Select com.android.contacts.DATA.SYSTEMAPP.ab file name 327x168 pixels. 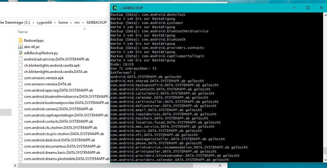(58, 121)
